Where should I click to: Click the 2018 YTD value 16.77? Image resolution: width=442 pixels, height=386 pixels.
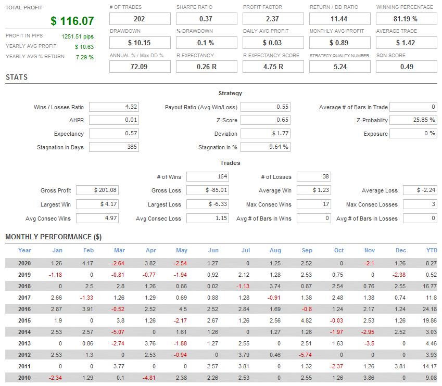point(430,286)
